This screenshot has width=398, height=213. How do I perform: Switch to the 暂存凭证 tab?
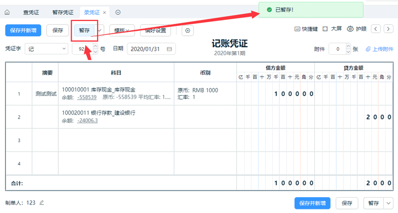coord(63,12)
